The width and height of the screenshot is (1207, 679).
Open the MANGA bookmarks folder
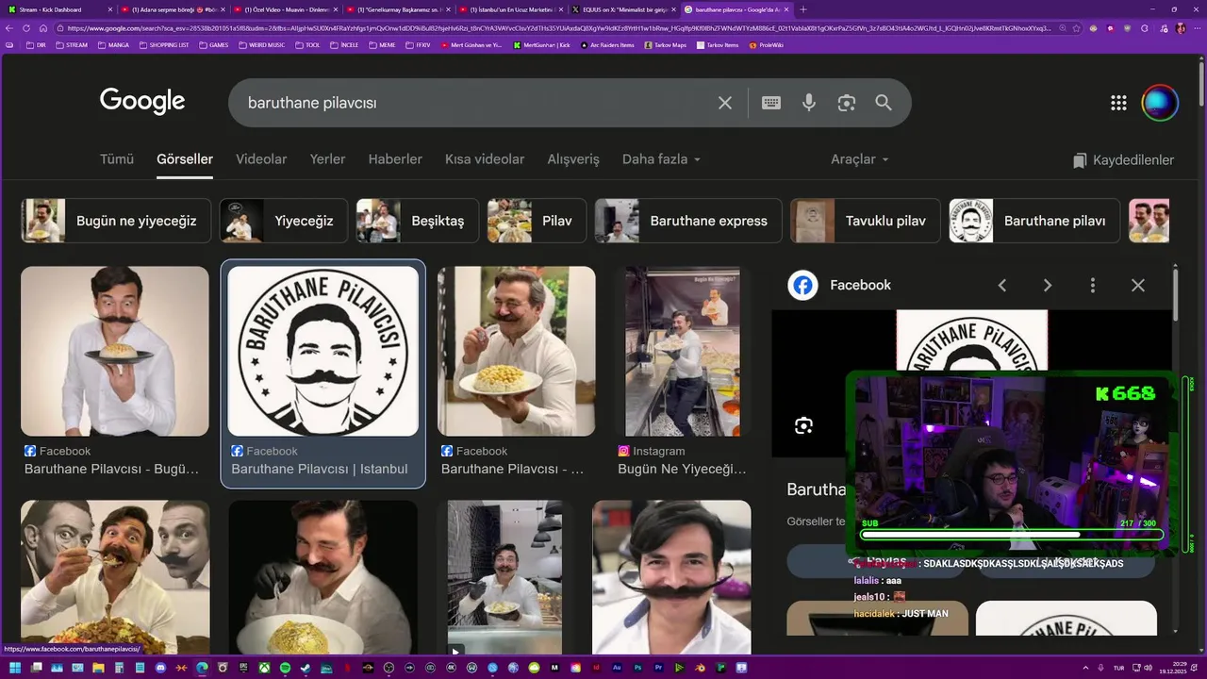click(114, 44)
